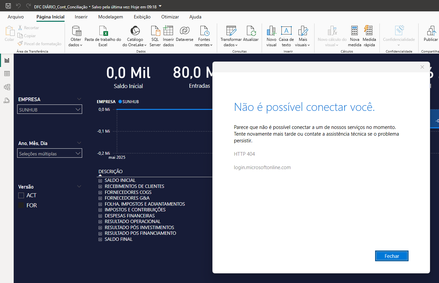The width and height of the screenshot is (439, 283).
Task: Expand the DESPESAS FINANCEIRAS row
Action: (x=100, y=216)
